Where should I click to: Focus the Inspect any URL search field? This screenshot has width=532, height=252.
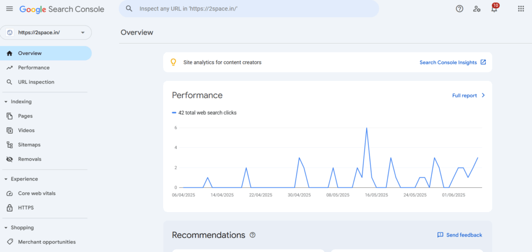(x=249, y=9)
